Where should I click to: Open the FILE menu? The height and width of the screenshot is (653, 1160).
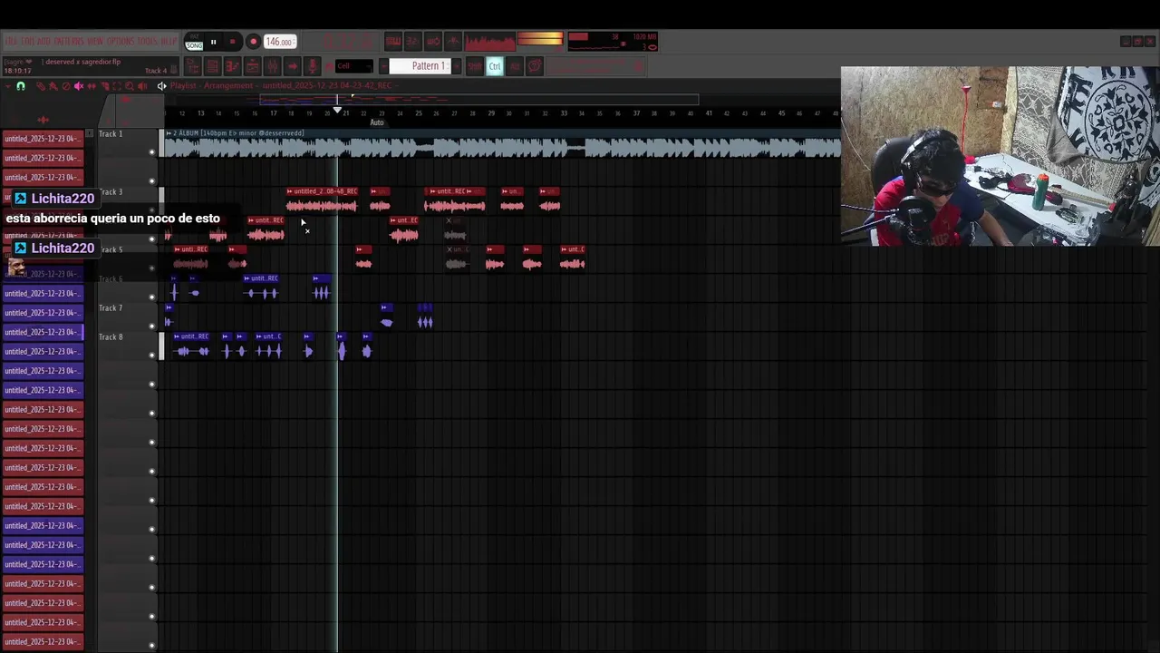pyautogui.click(x=11, y=42)
